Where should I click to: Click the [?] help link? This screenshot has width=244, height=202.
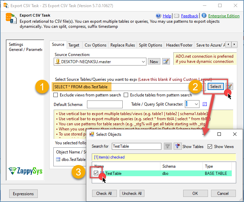coord(205,104)
